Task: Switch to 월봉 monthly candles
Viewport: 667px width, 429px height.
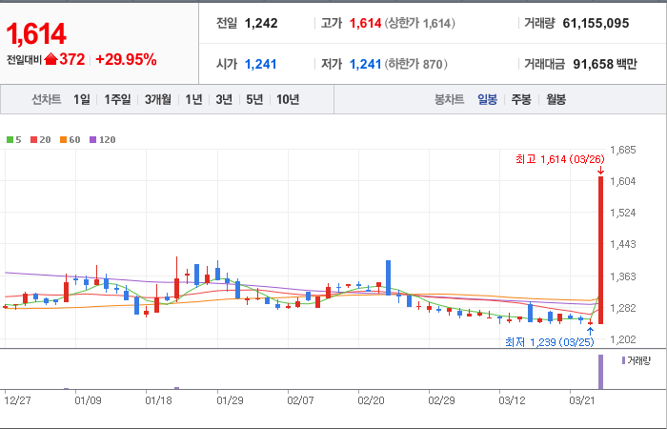Action: (x=556, y=99)
